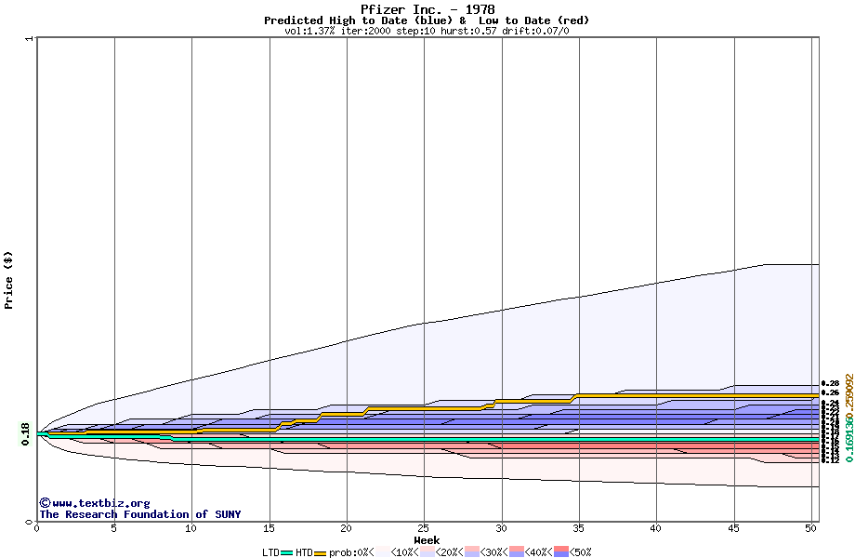Click the green final low value '0.169136'
The image size is (855, 558).
coord(848,440)
